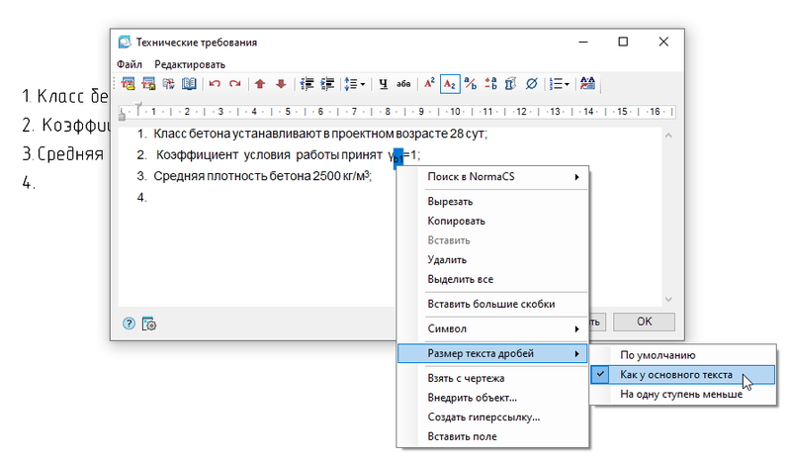
Task: Select По умолчанию fraction size
Action: point(683,355)
